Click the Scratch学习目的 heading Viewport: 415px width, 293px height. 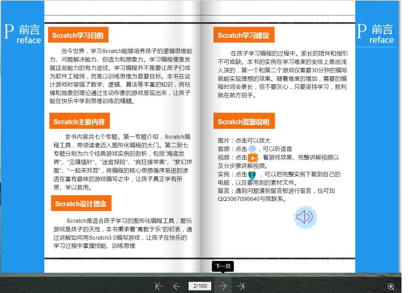(x=78, y=35)
